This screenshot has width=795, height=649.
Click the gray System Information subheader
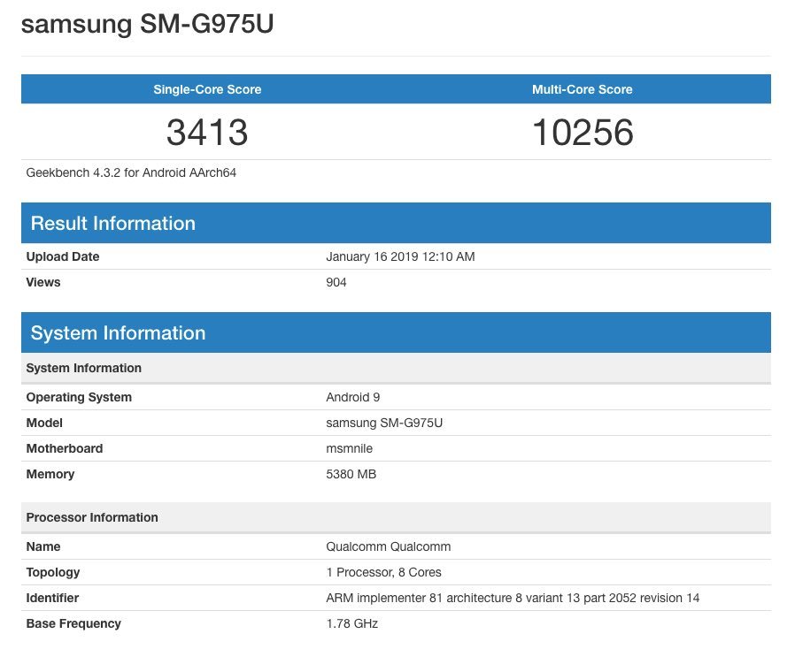[396, 368]
